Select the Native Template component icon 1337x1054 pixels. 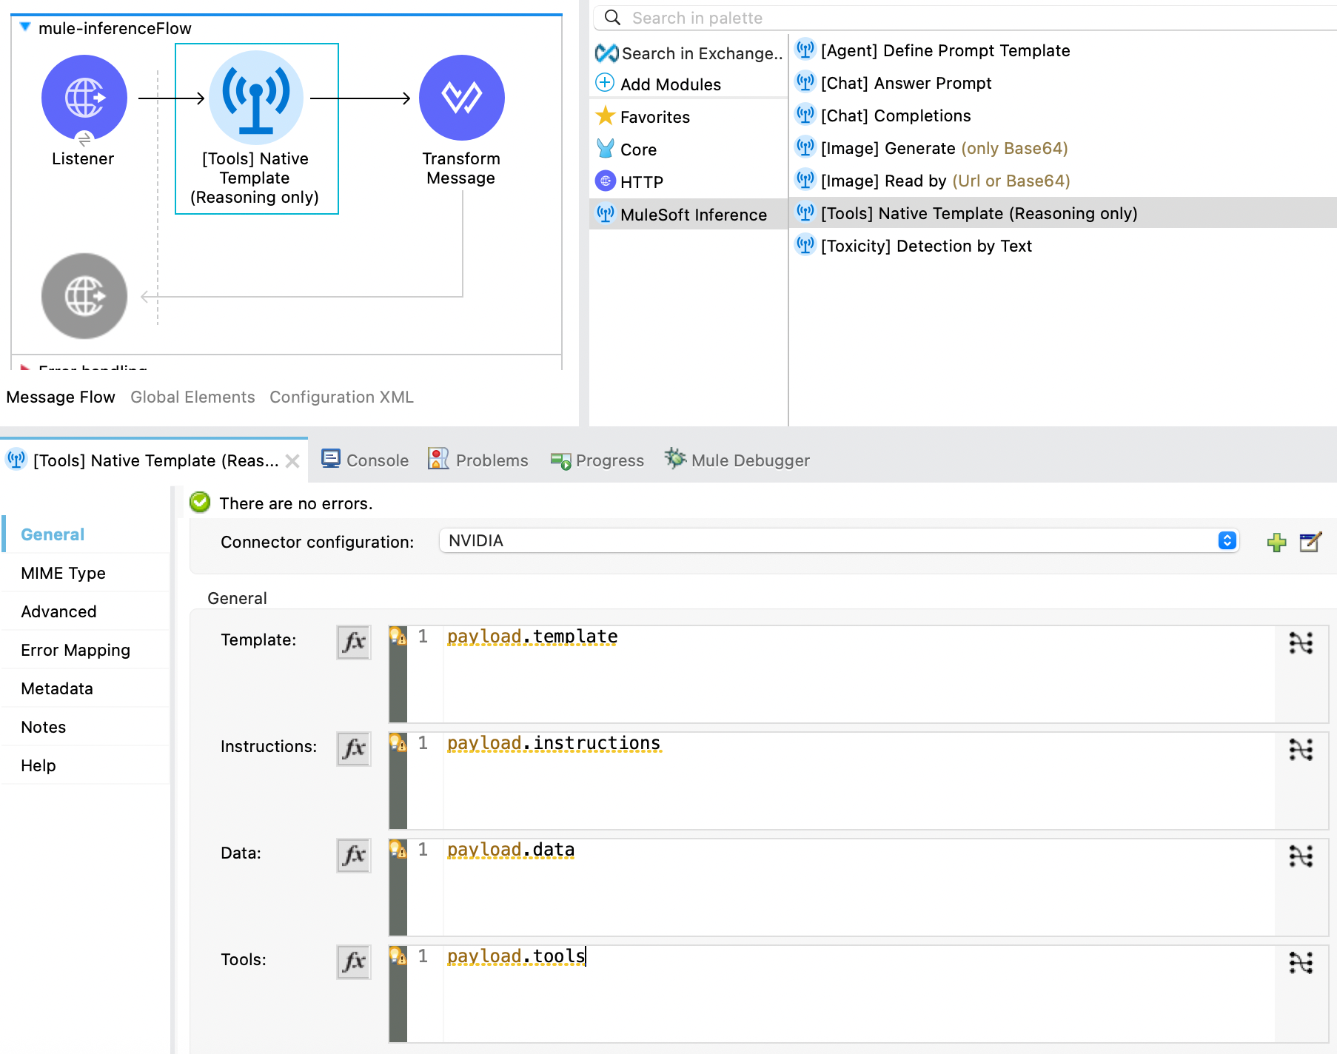click(x=256, y=98)
